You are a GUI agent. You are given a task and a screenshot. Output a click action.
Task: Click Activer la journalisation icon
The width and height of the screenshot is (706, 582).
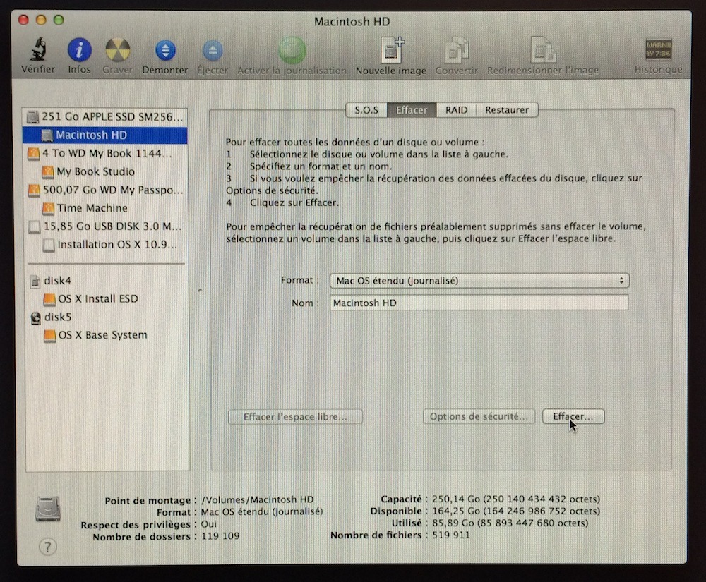292,50
